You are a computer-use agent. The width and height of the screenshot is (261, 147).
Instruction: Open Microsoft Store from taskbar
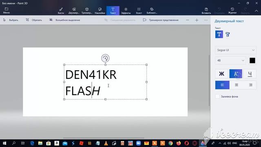(x=48, y=143)
